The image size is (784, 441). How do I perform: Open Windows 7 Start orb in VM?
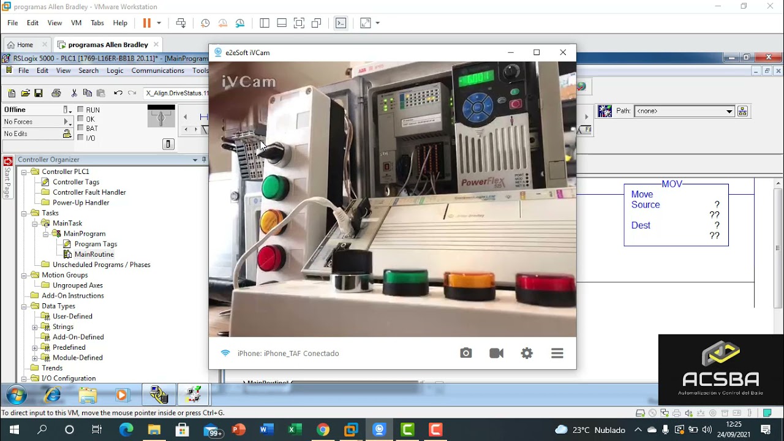coord(17,395)
